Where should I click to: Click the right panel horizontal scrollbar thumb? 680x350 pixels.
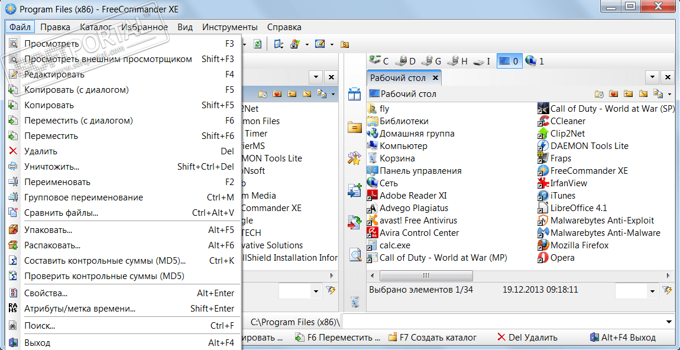pyautogui.click(x=426, y=276)
